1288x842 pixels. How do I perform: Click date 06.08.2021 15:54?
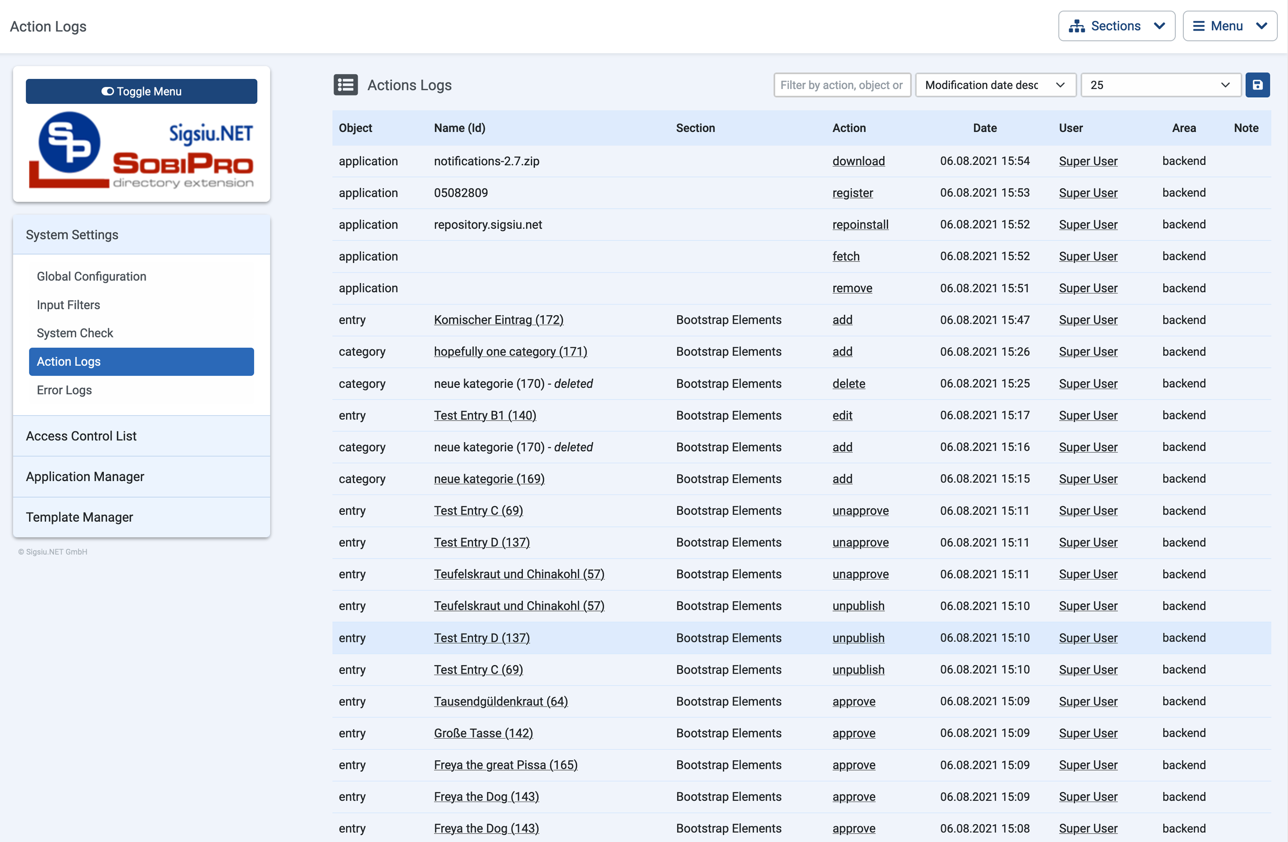pos(984,161)
